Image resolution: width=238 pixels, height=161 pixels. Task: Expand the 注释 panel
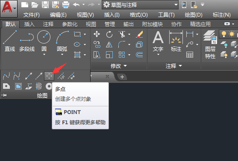[173, 66]
